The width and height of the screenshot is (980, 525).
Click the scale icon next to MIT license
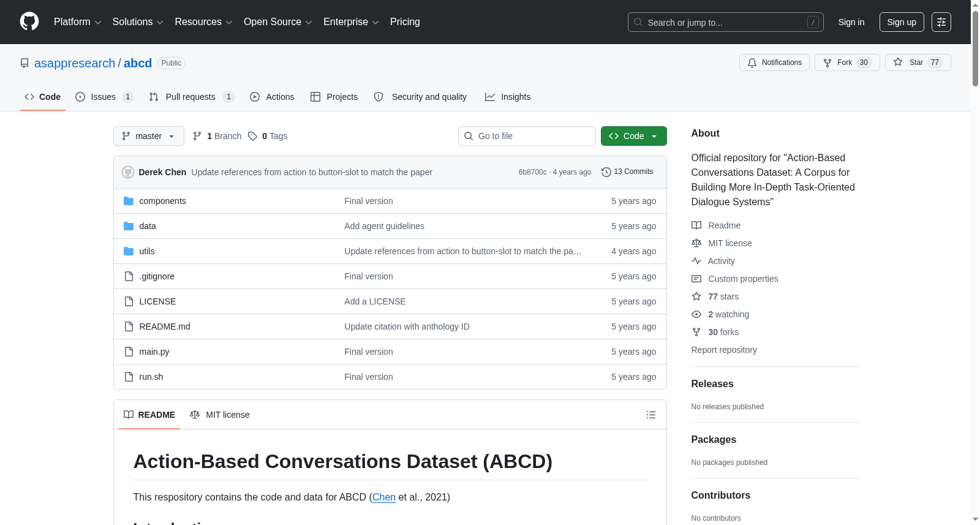tap(696, 243)
